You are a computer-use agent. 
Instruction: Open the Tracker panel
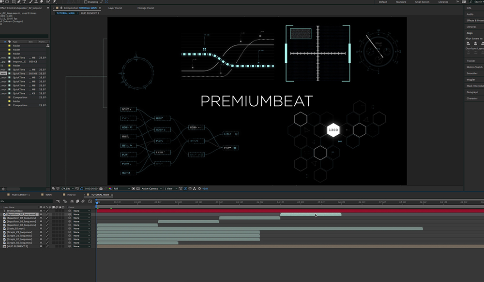(473, 61)
